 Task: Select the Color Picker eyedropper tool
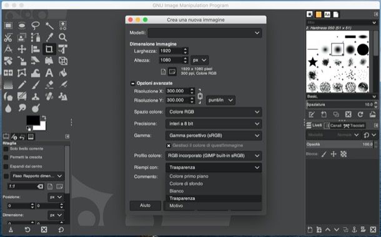49,37
